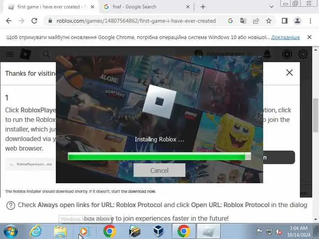Viewport: 319px width, 239px height.
Task: Click the Show desktop strip beside clock
Action: [x=316, y=231]
